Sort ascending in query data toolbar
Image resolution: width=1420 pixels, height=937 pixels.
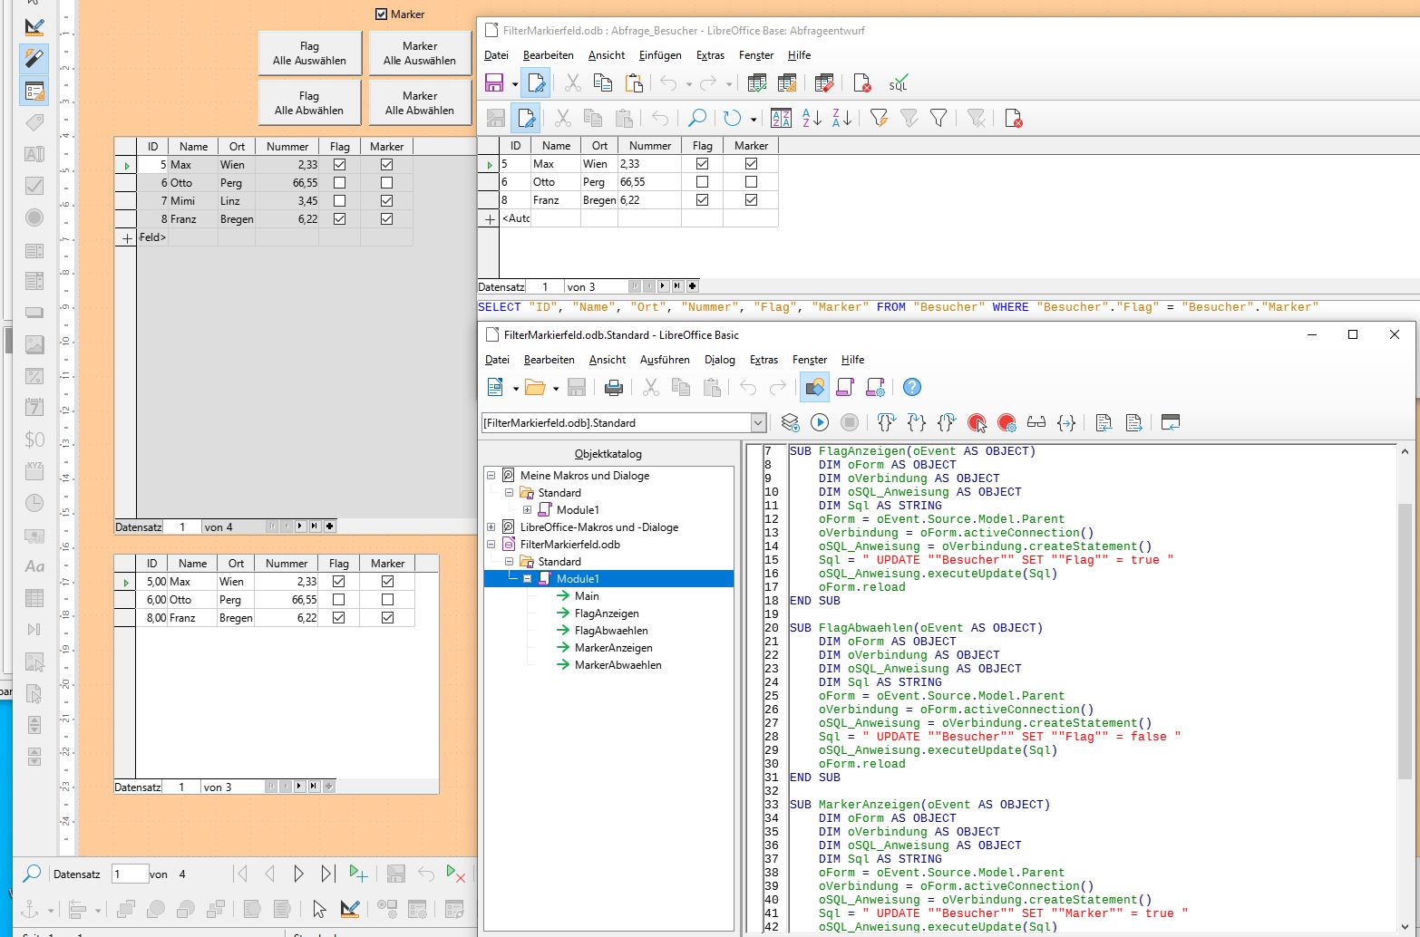[812, 118]
